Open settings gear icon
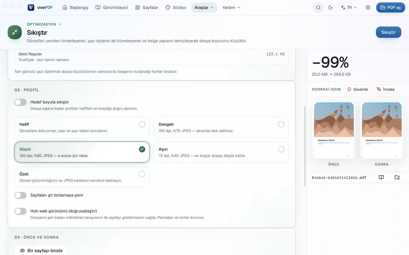The image size is (409, 255). tap(368, 8)
